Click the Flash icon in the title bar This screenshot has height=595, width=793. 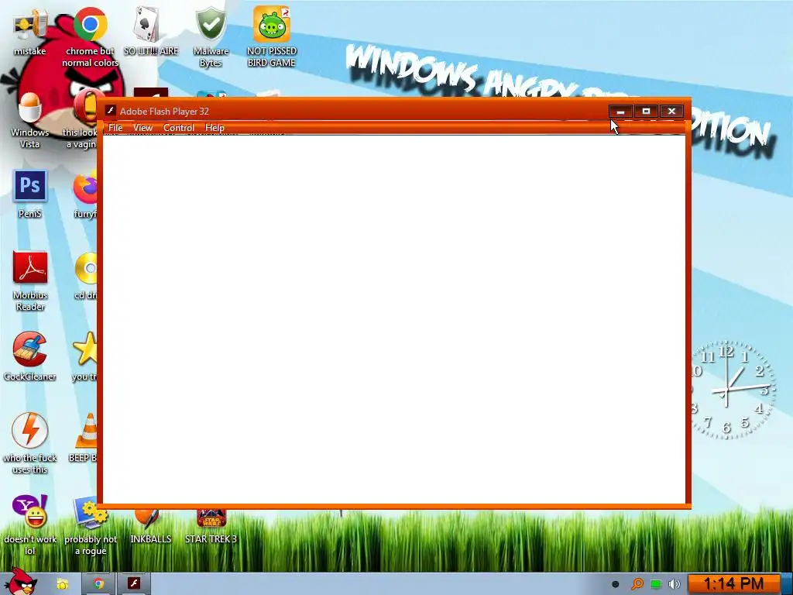coord(110,110)
